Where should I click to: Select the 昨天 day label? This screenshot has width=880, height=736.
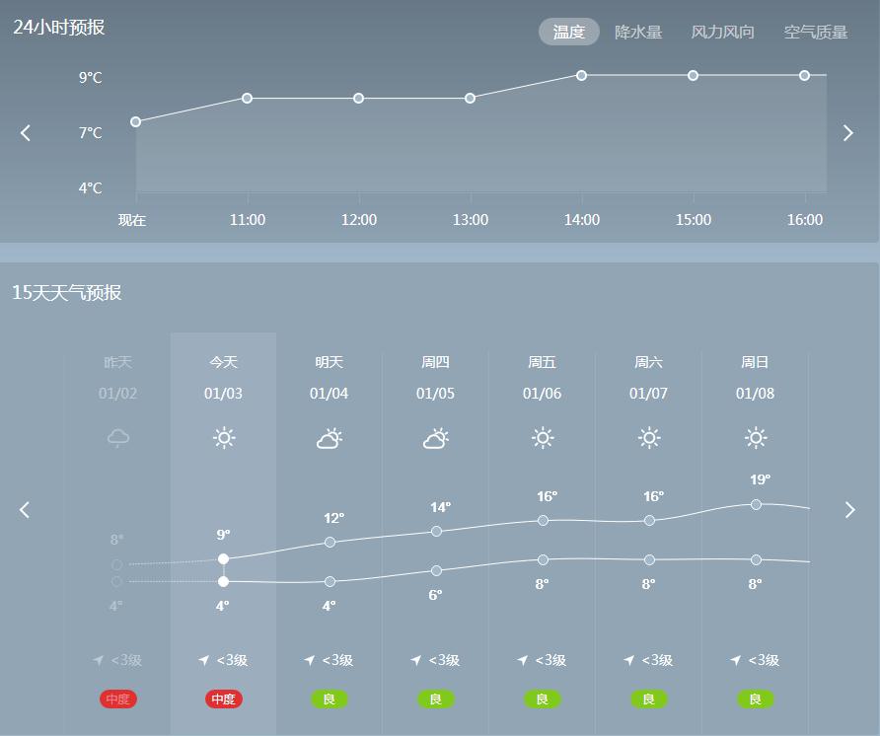117,362
